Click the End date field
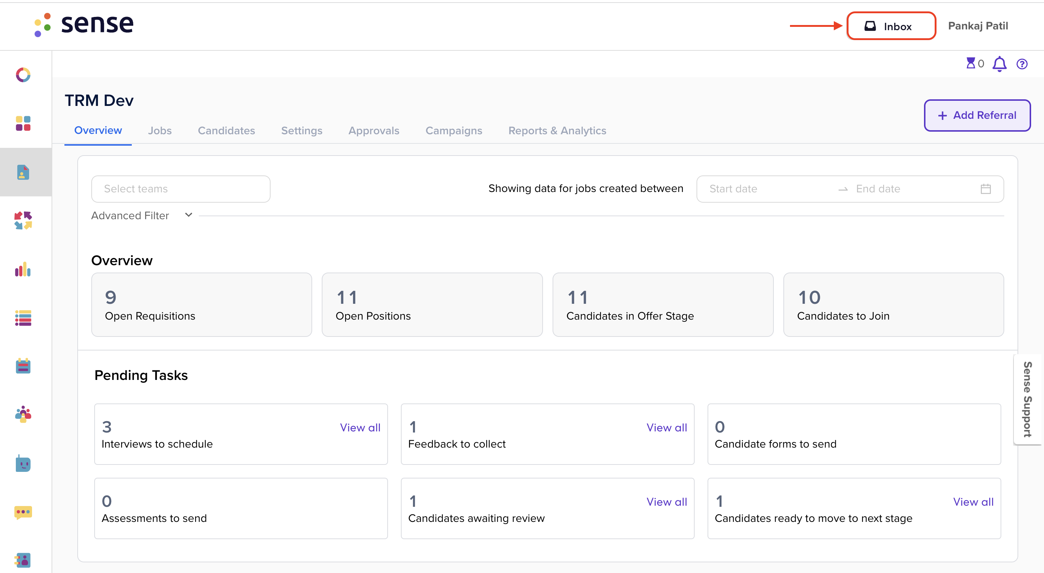The image size is (1044, 573). (878, 189)
